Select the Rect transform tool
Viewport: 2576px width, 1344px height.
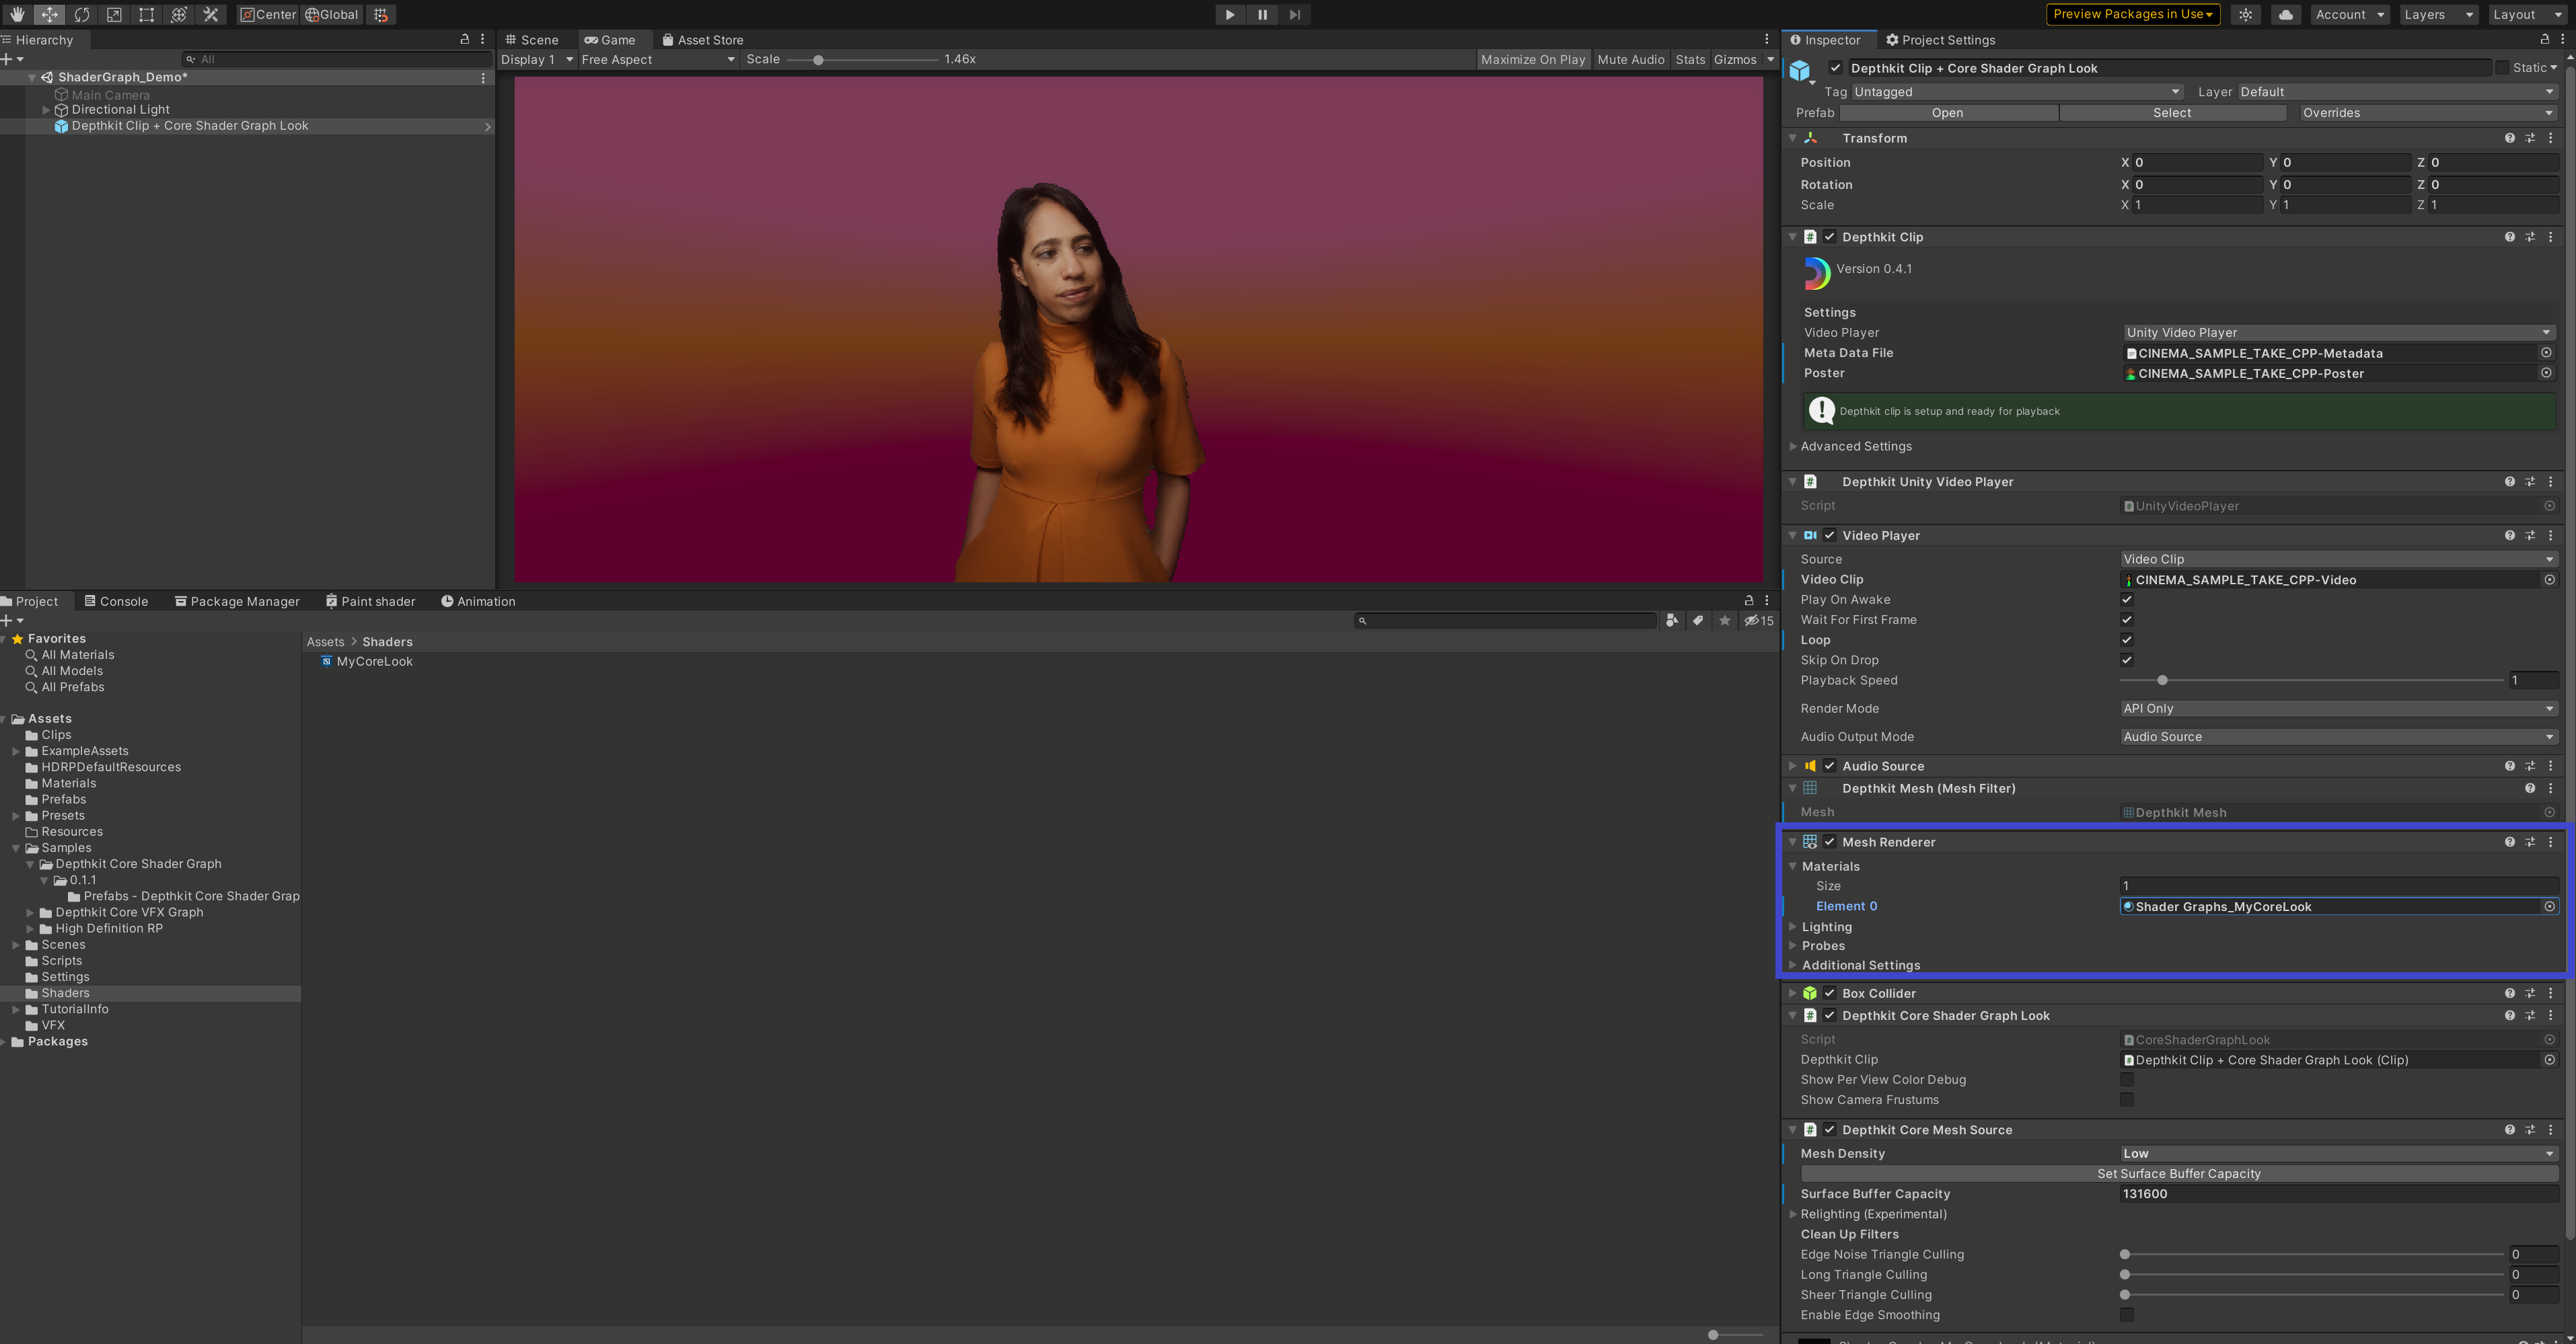tap(146, 14)
